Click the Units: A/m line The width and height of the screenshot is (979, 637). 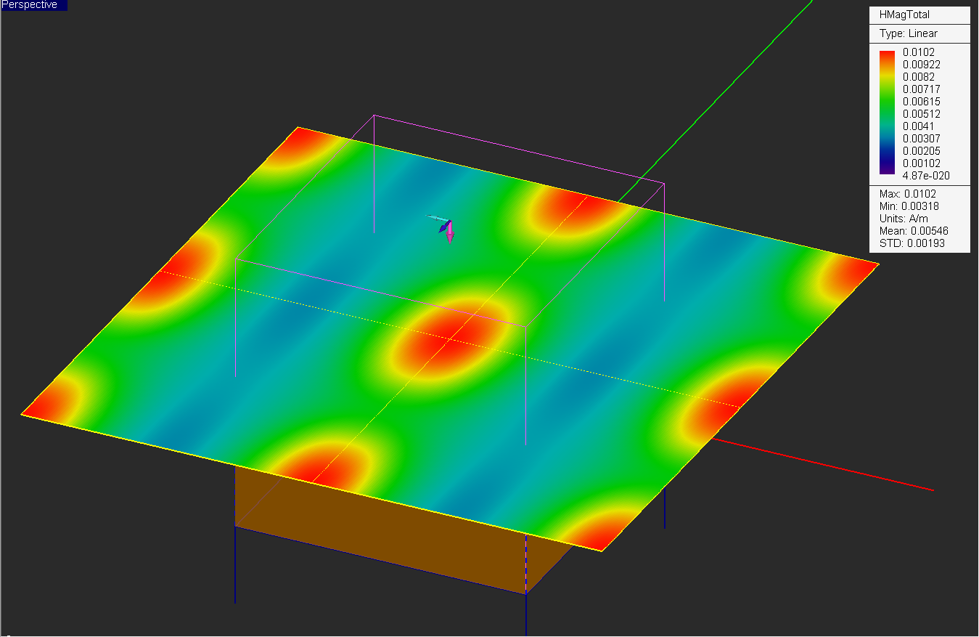pyautogui.click(x=904, y=219)
